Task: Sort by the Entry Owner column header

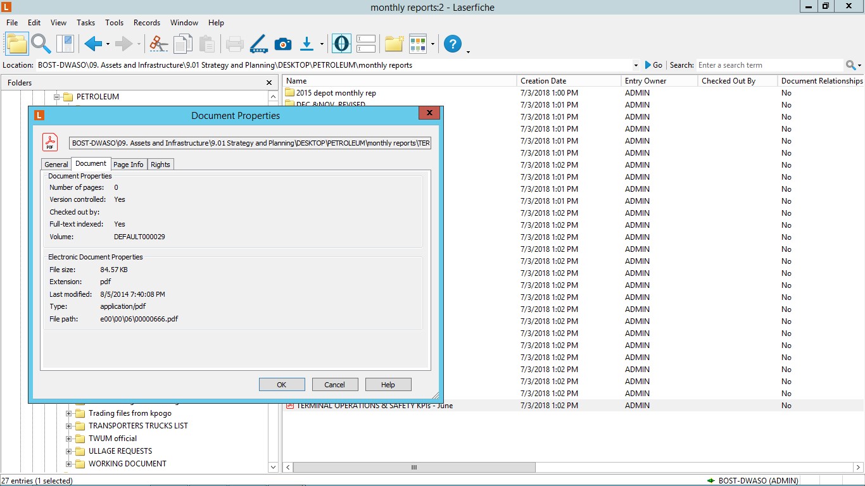Action: 659,81
